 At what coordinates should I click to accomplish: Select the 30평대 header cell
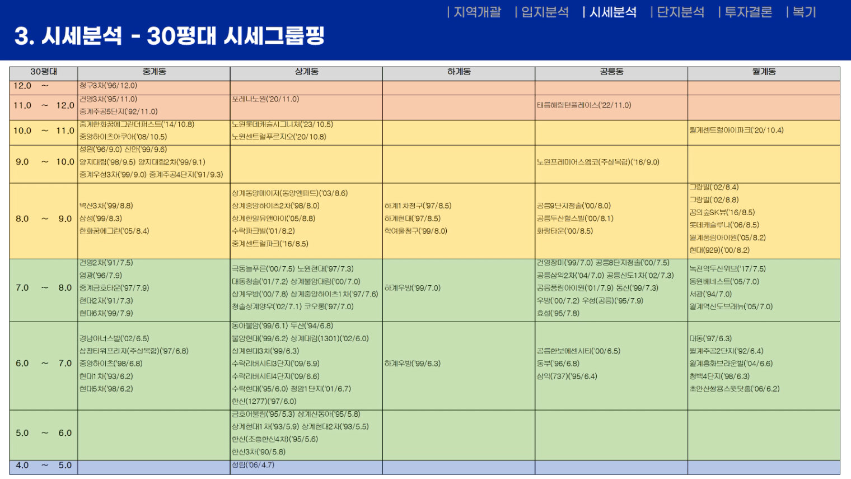[44, 72]
